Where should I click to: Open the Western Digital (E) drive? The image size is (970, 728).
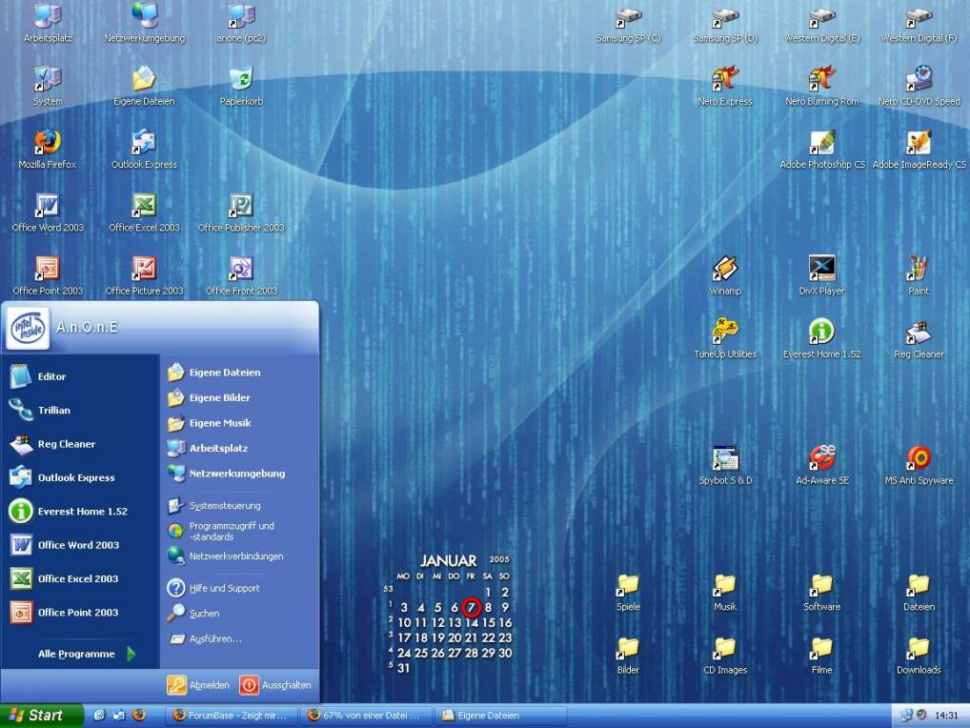pos(821,25)
